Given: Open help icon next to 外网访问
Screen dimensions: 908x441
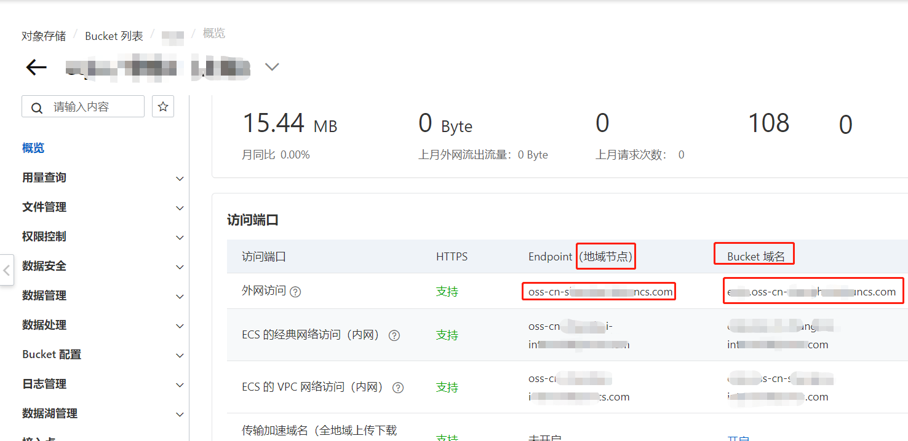Looking at the screenshot, I should 295,292.
